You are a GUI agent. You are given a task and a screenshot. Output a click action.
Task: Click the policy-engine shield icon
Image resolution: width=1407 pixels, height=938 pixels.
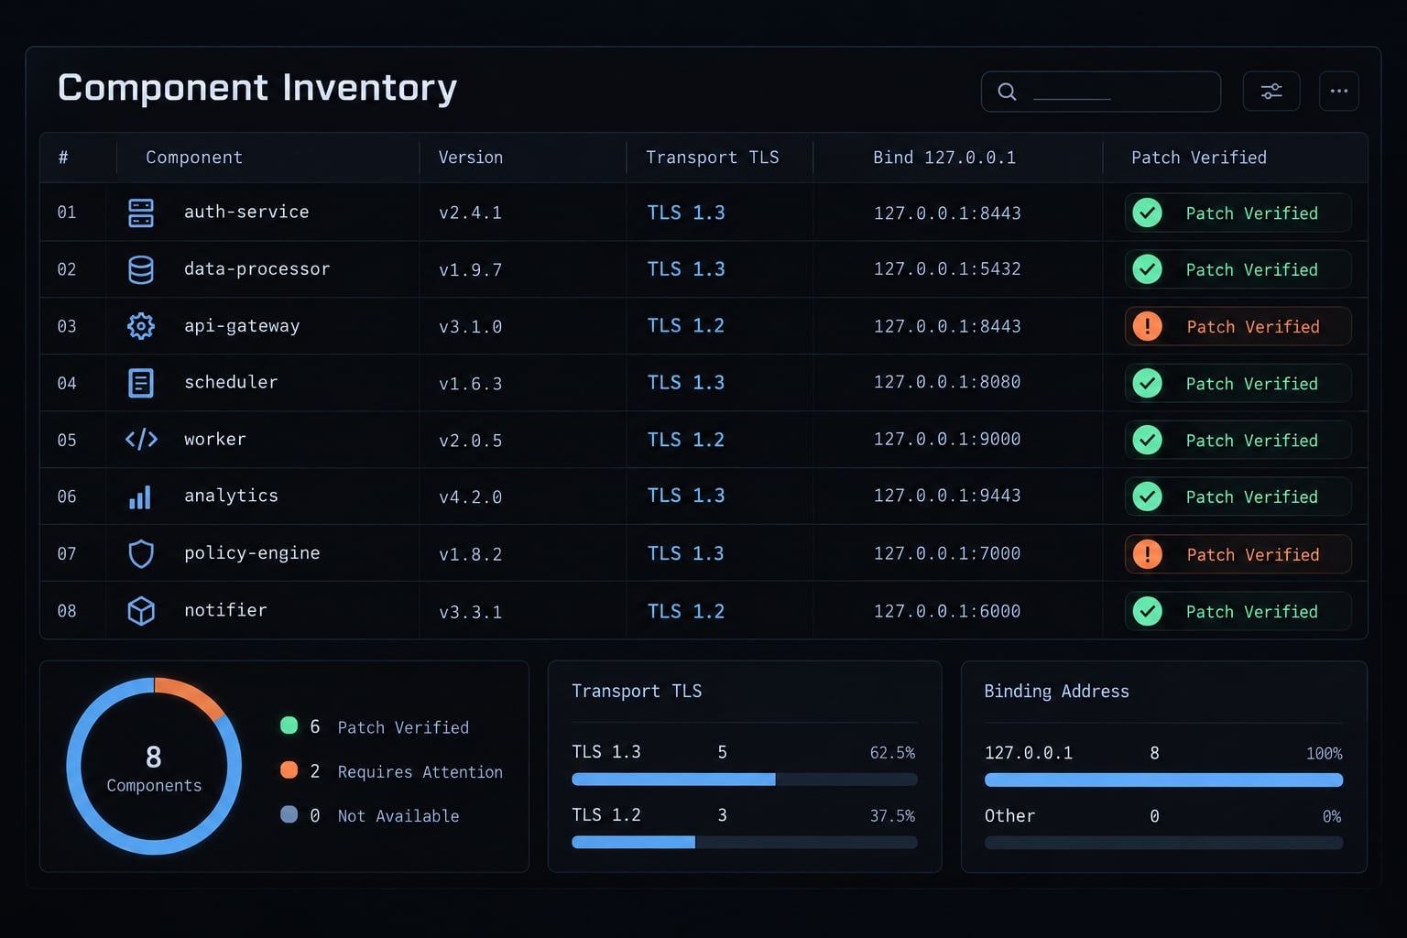(141, 553)
